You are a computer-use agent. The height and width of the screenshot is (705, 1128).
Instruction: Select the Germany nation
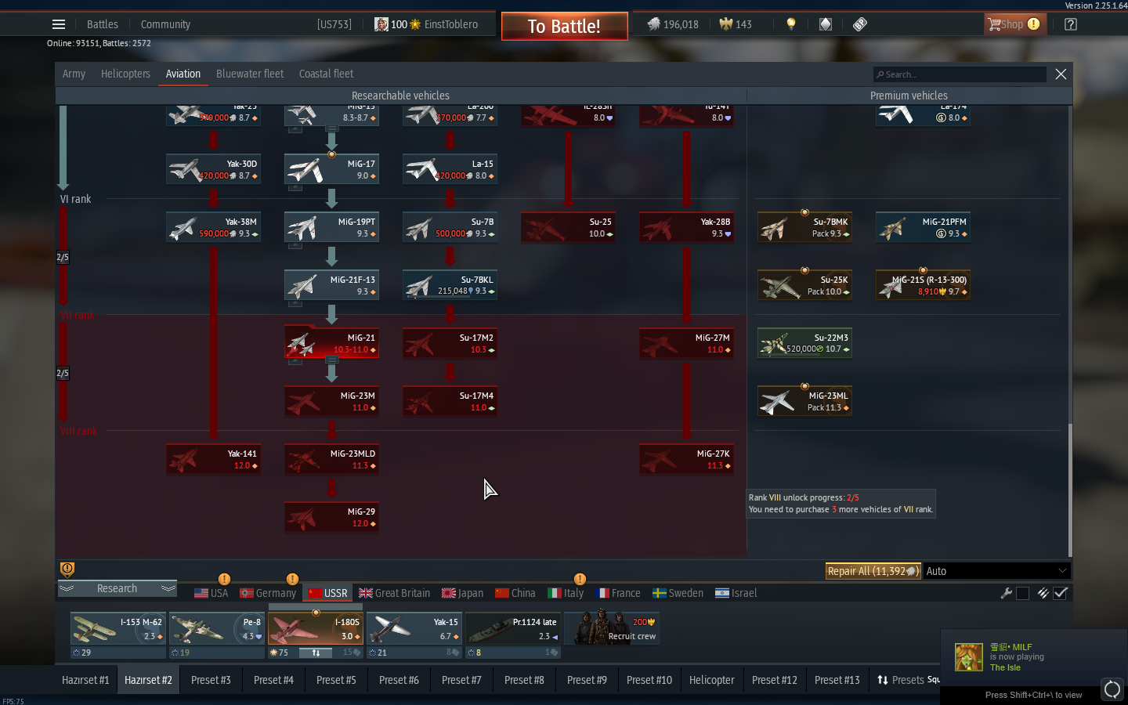(x=268, y=593)
